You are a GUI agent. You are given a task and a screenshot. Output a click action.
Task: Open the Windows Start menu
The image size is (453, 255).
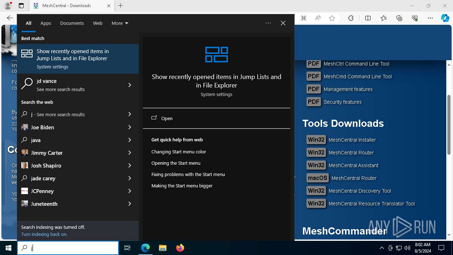[8, 248]
